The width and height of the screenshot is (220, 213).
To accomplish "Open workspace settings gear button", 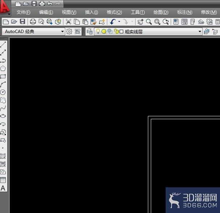I will tap(69, 32).
